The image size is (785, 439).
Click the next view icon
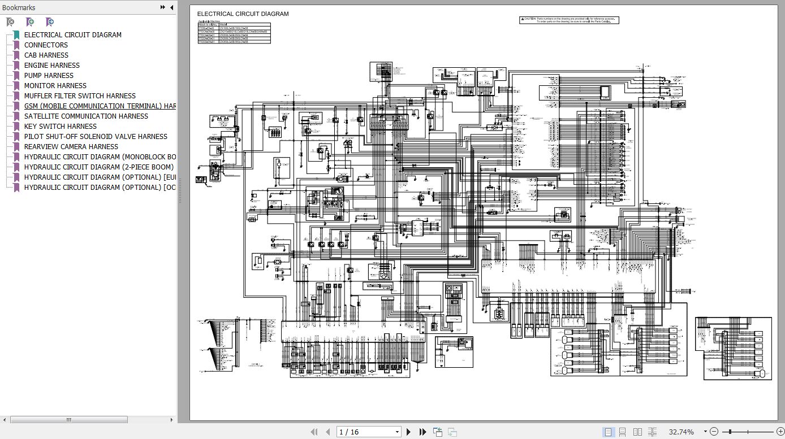pyautogui.click(x=452, y=432)
